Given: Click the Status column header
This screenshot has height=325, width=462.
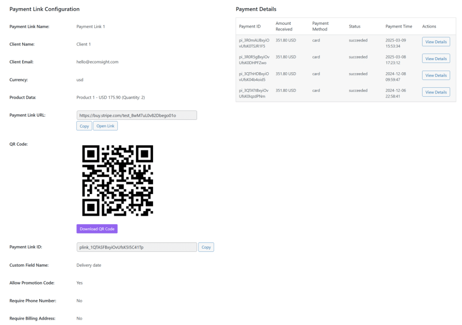Looking at the screenshot, I should (355, 27).
